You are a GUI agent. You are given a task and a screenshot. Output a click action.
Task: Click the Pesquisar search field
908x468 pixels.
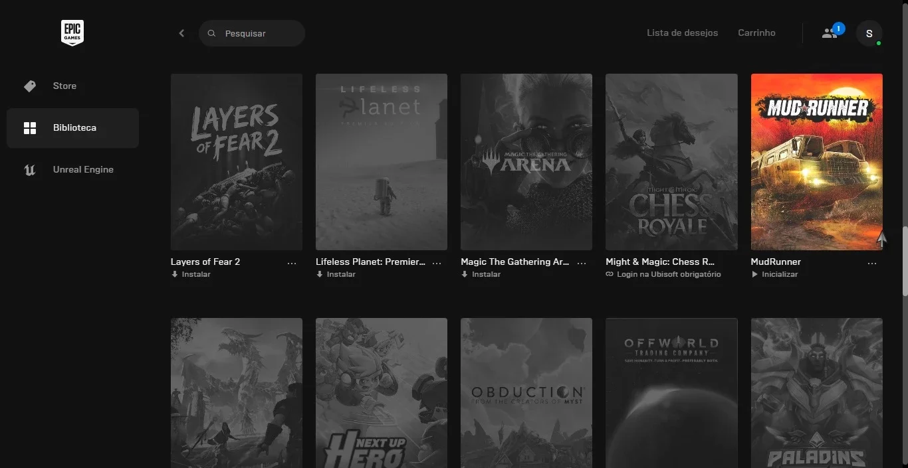(x=252, y=33)
